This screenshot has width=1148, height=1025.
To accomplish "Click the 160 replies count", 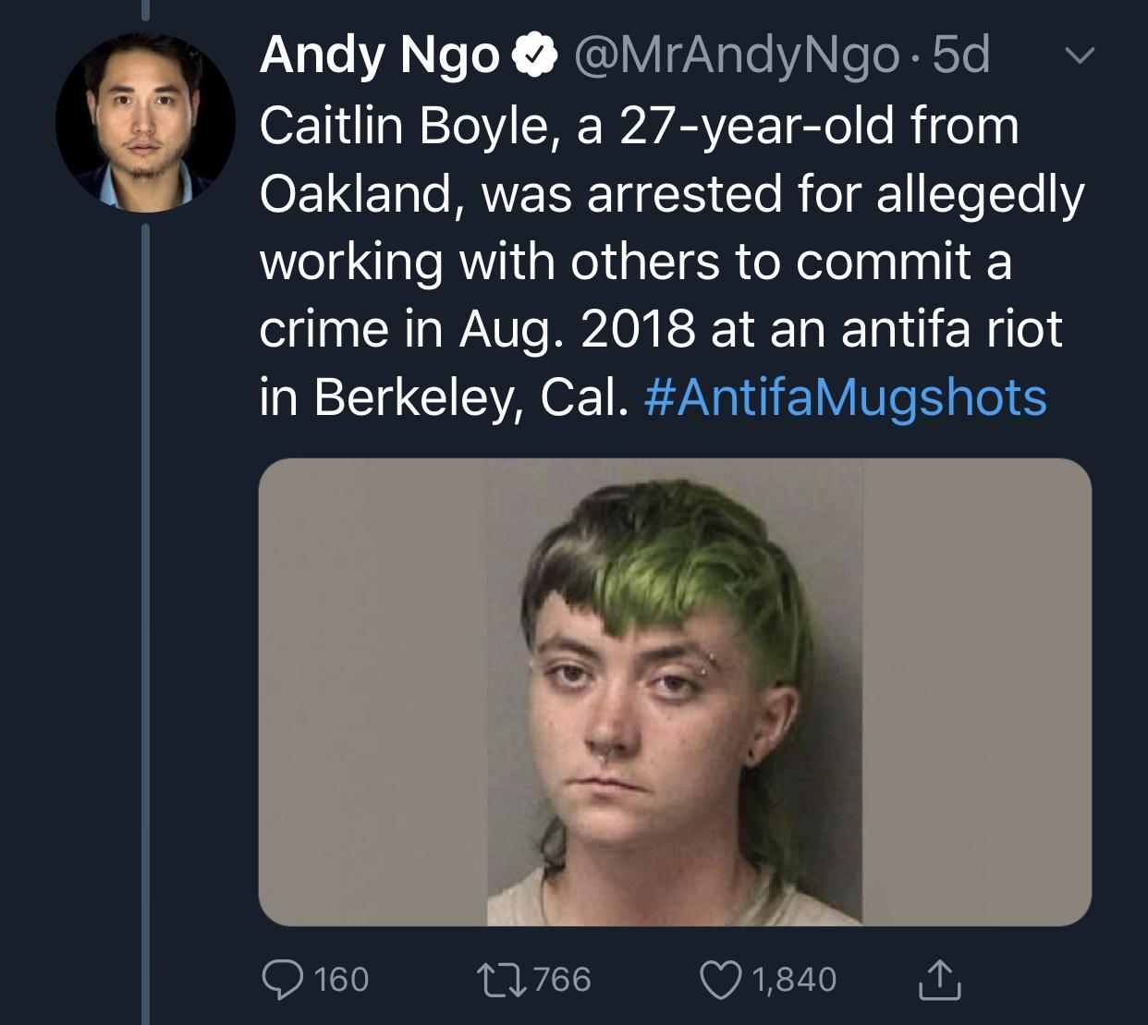I will tap(341, 979).
